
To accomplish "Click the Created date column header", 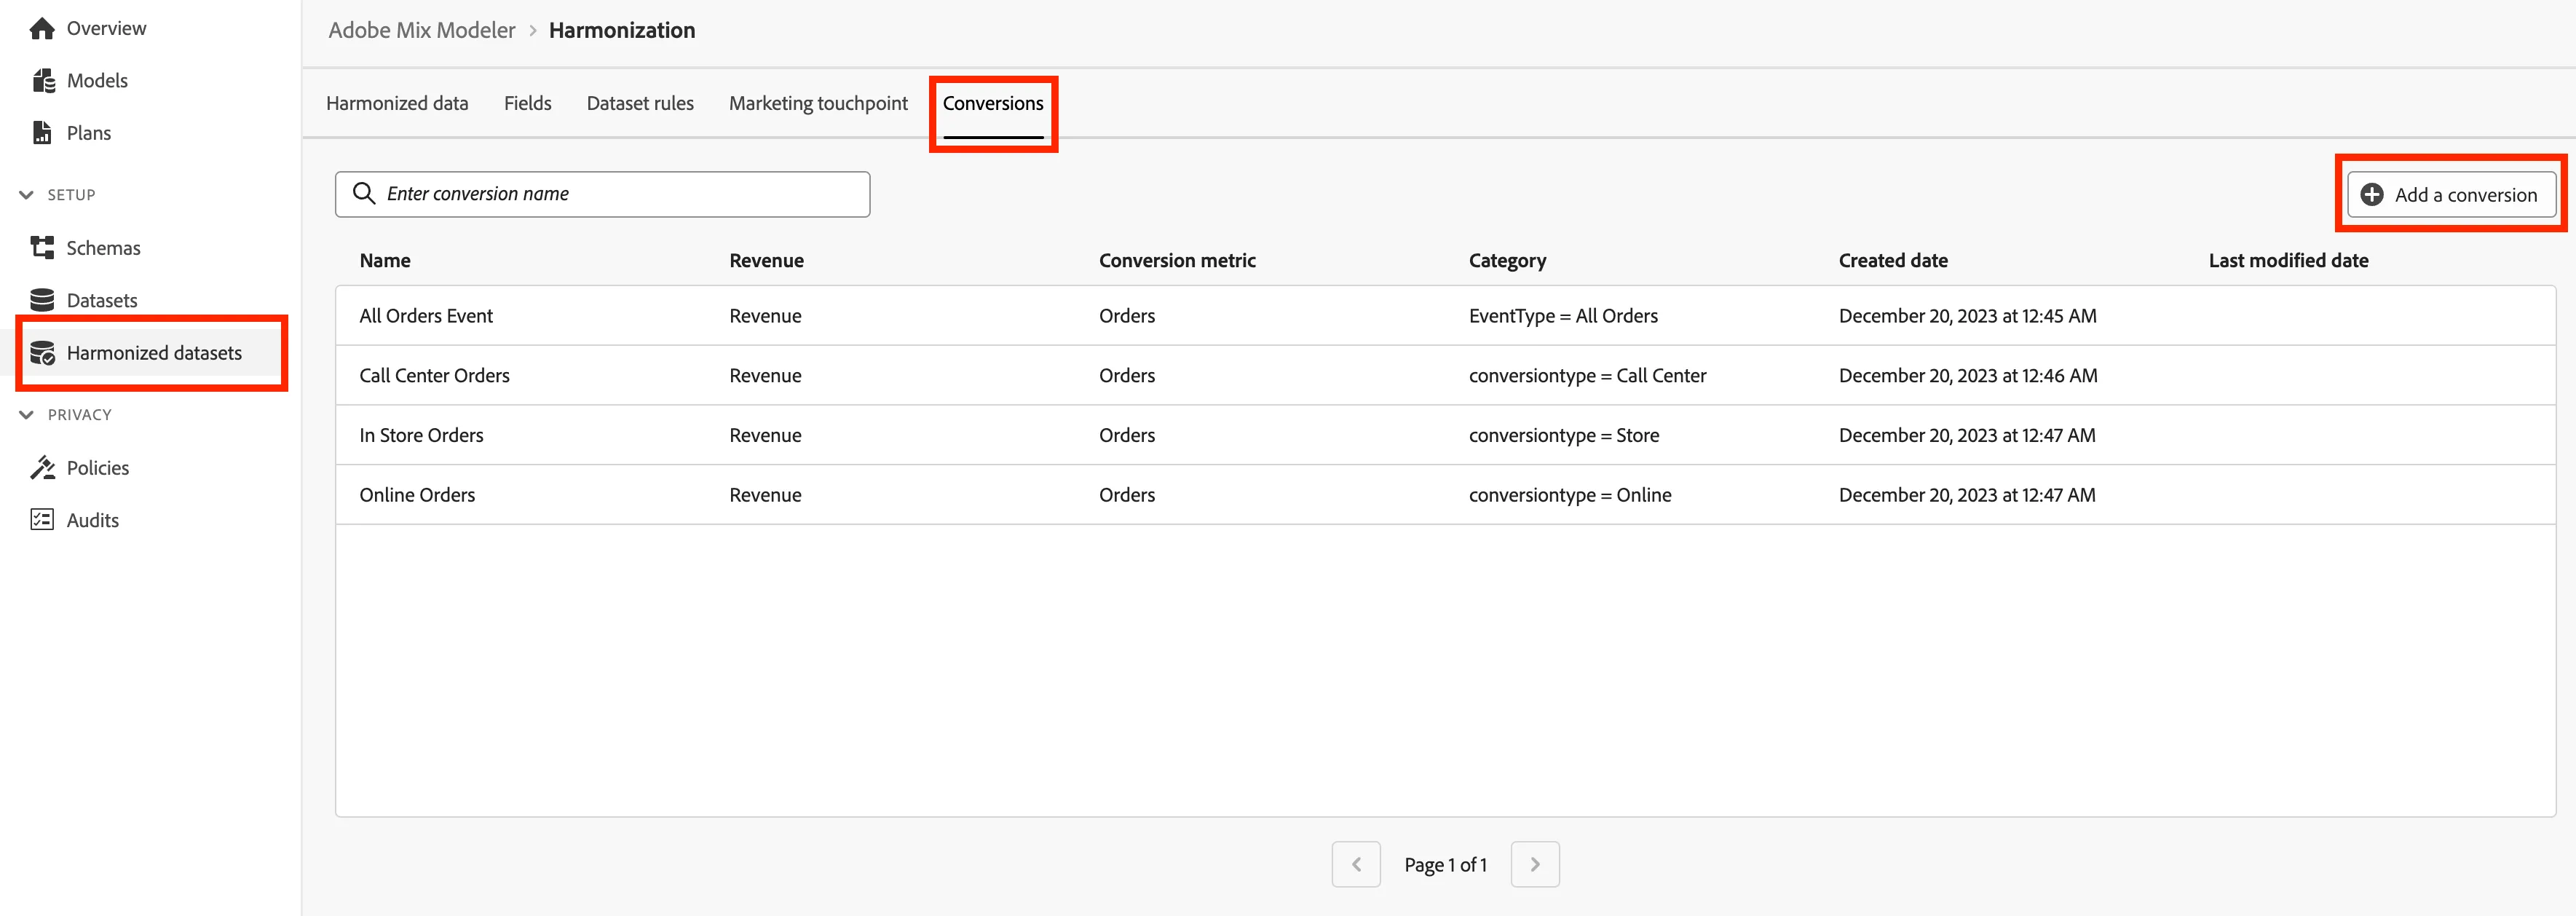I will pos(1893,260).
